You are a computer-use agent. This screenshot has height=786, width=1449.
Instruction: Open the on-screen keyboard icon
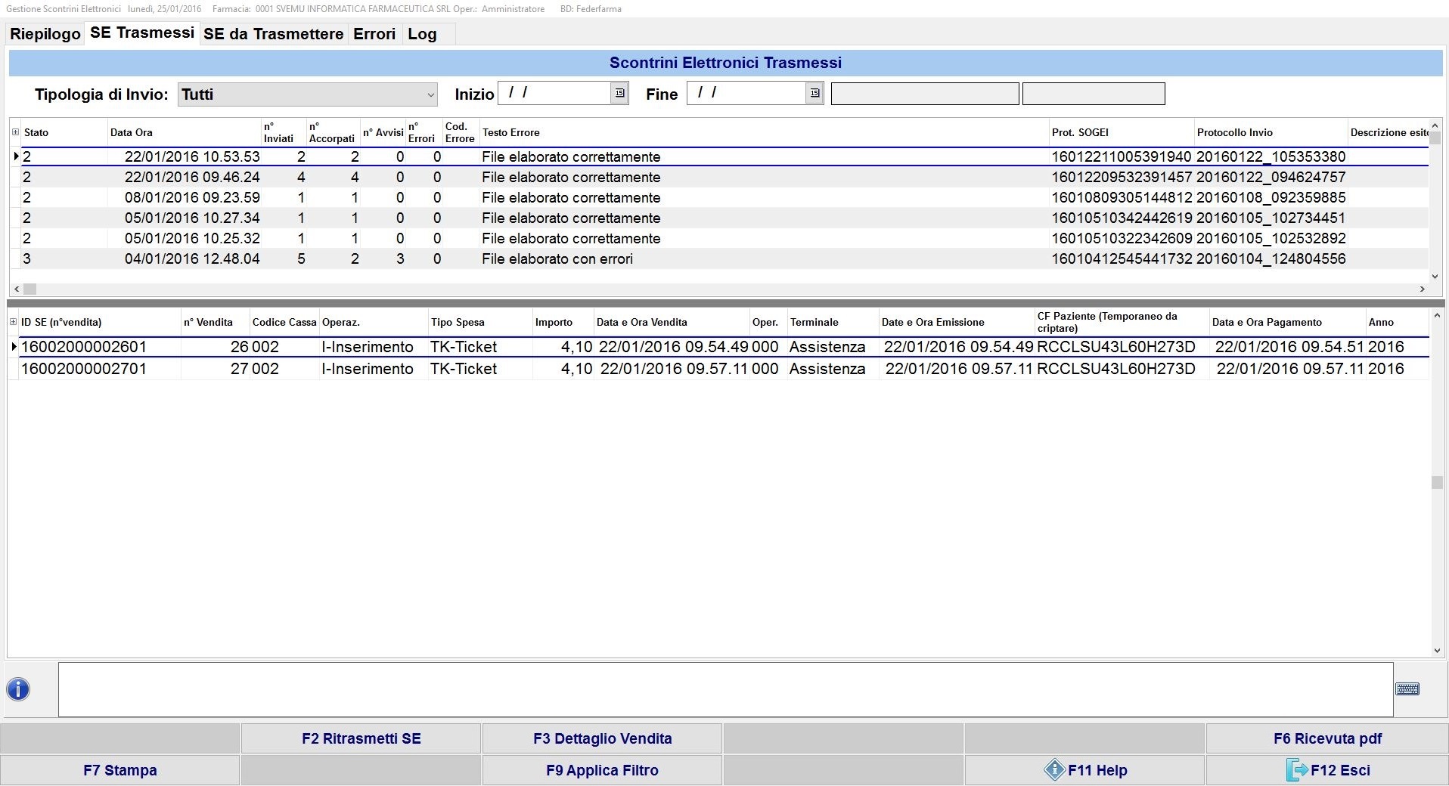(1407, 689)
